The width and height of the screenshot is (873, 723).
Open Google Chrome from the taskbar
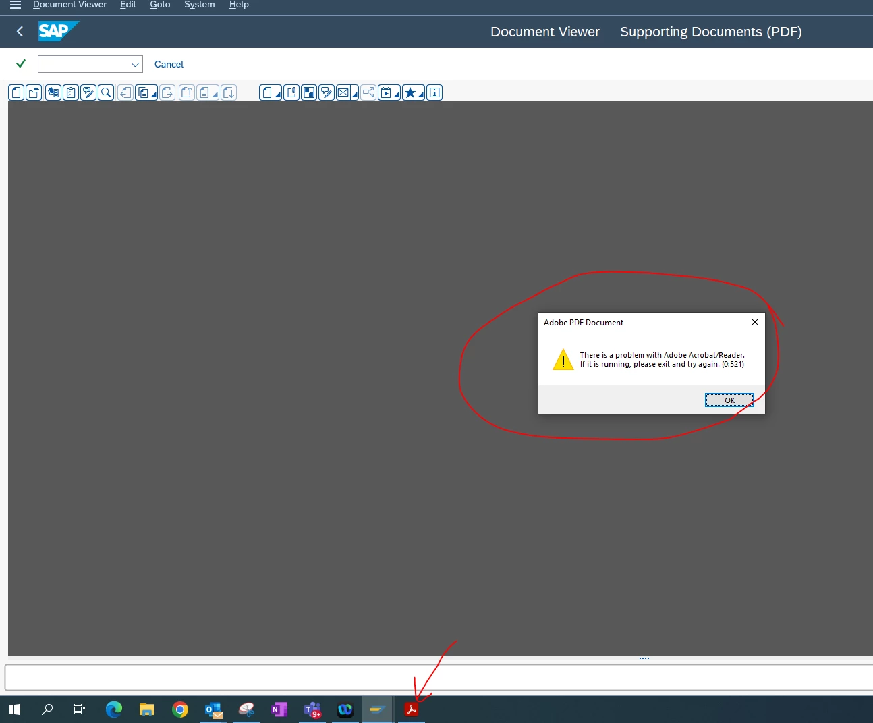point(180,709)
